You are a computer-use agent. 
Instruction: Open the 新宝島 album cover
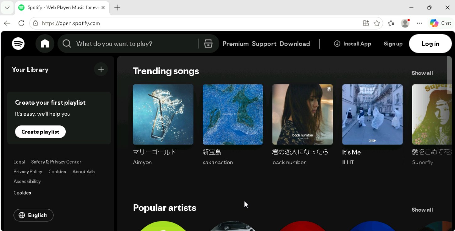[x=233, y=114]
